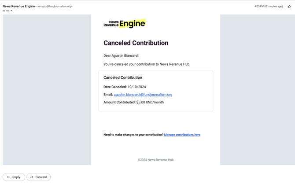This screenshot has width=295, height=184.
Task: Click the 'Amount Contributed: $5.00 USD/month' line
Action: [x=133, y=103]
